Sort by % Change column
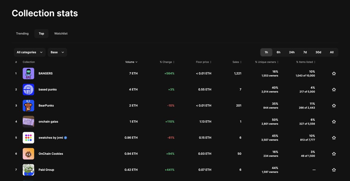Image resolution: width=350 pixels, height=181 pixels. (167, 62)
